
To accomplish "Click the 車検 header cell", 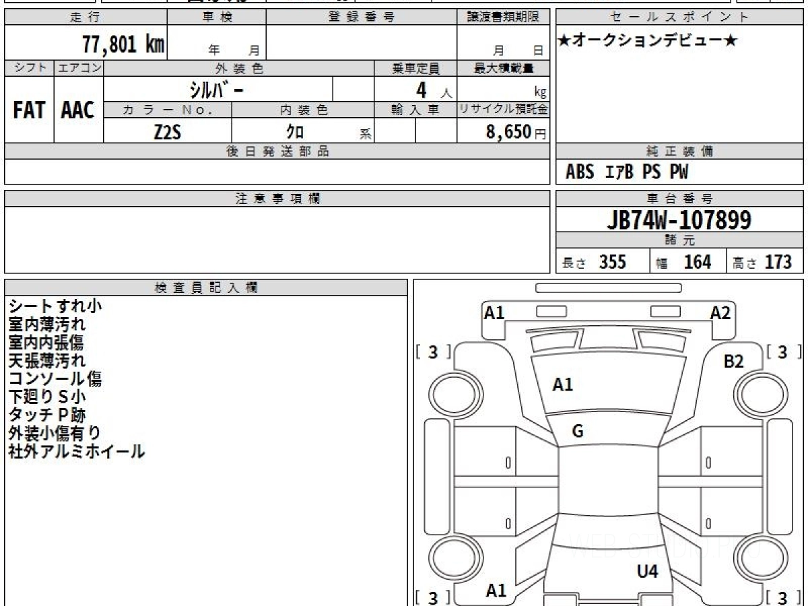I will [x=217, y=17].
